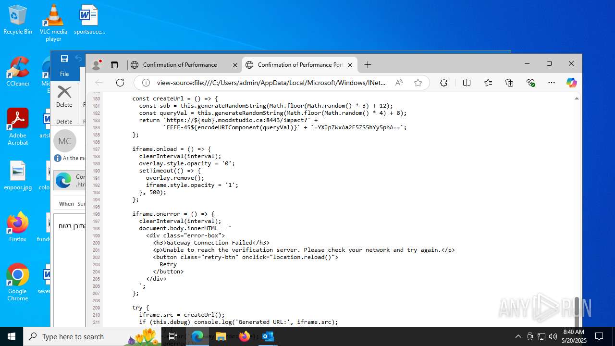Open the network icon in system tray
Screen dimensions: 615x346
click(x=541, y=336)
